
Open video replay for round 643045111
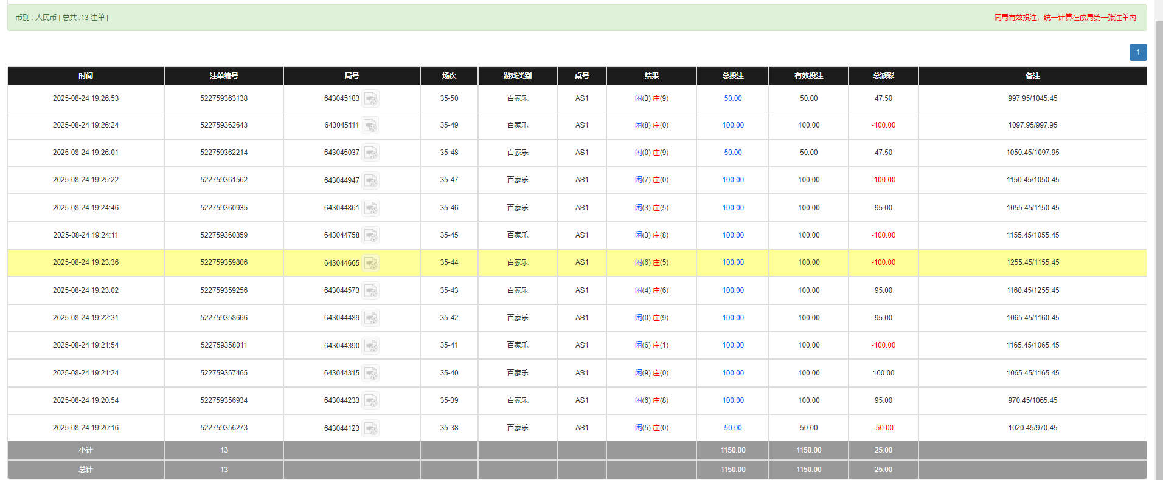pyautogui.click(x=370, y=126)
